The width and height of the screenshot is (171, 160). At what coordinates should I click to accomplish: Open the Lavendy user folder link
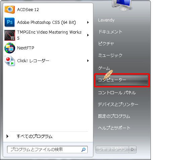point(106,20)
